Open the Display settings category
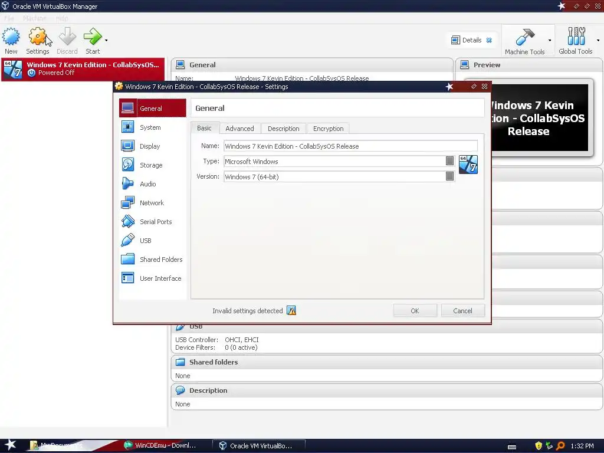 [x=153, y=146]
